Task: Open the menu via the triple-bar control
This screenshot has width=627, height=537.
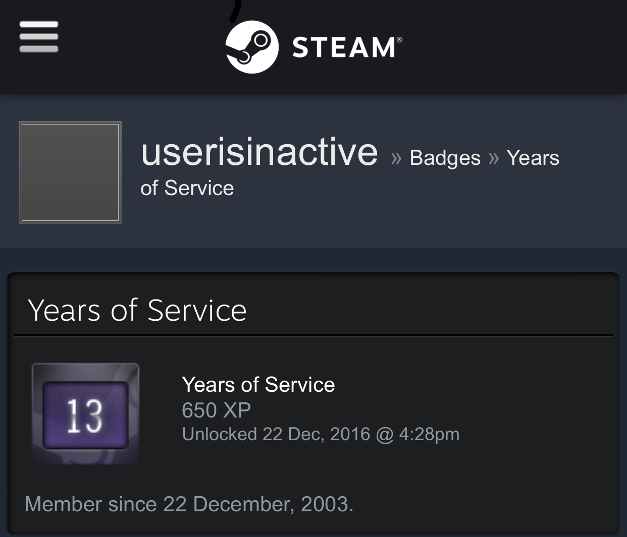Action: 38,36
